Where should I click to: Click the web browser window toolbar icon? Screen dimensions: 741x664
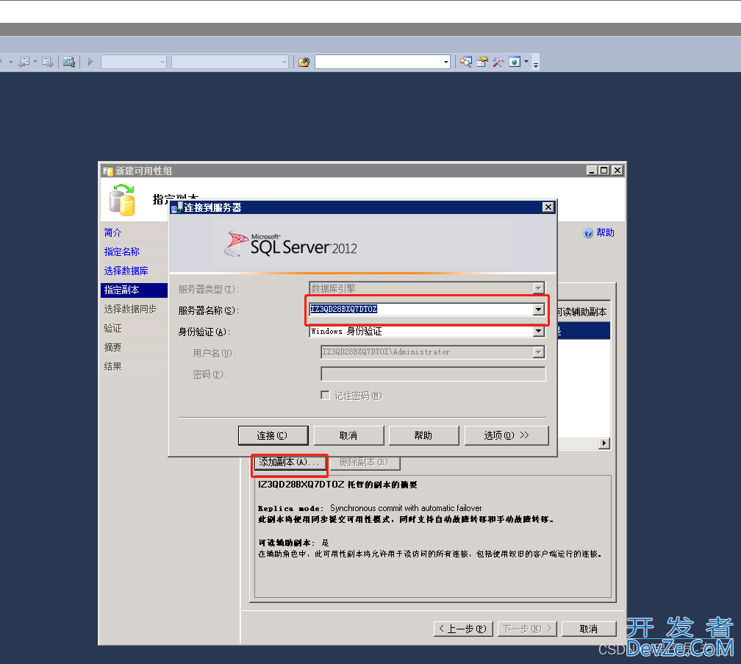click(x=514, y=62)
